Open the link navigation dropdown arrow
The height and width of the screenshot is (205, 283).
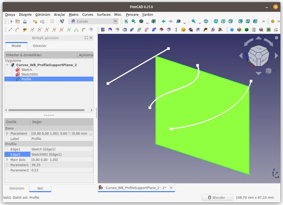[x=184, y=23]
